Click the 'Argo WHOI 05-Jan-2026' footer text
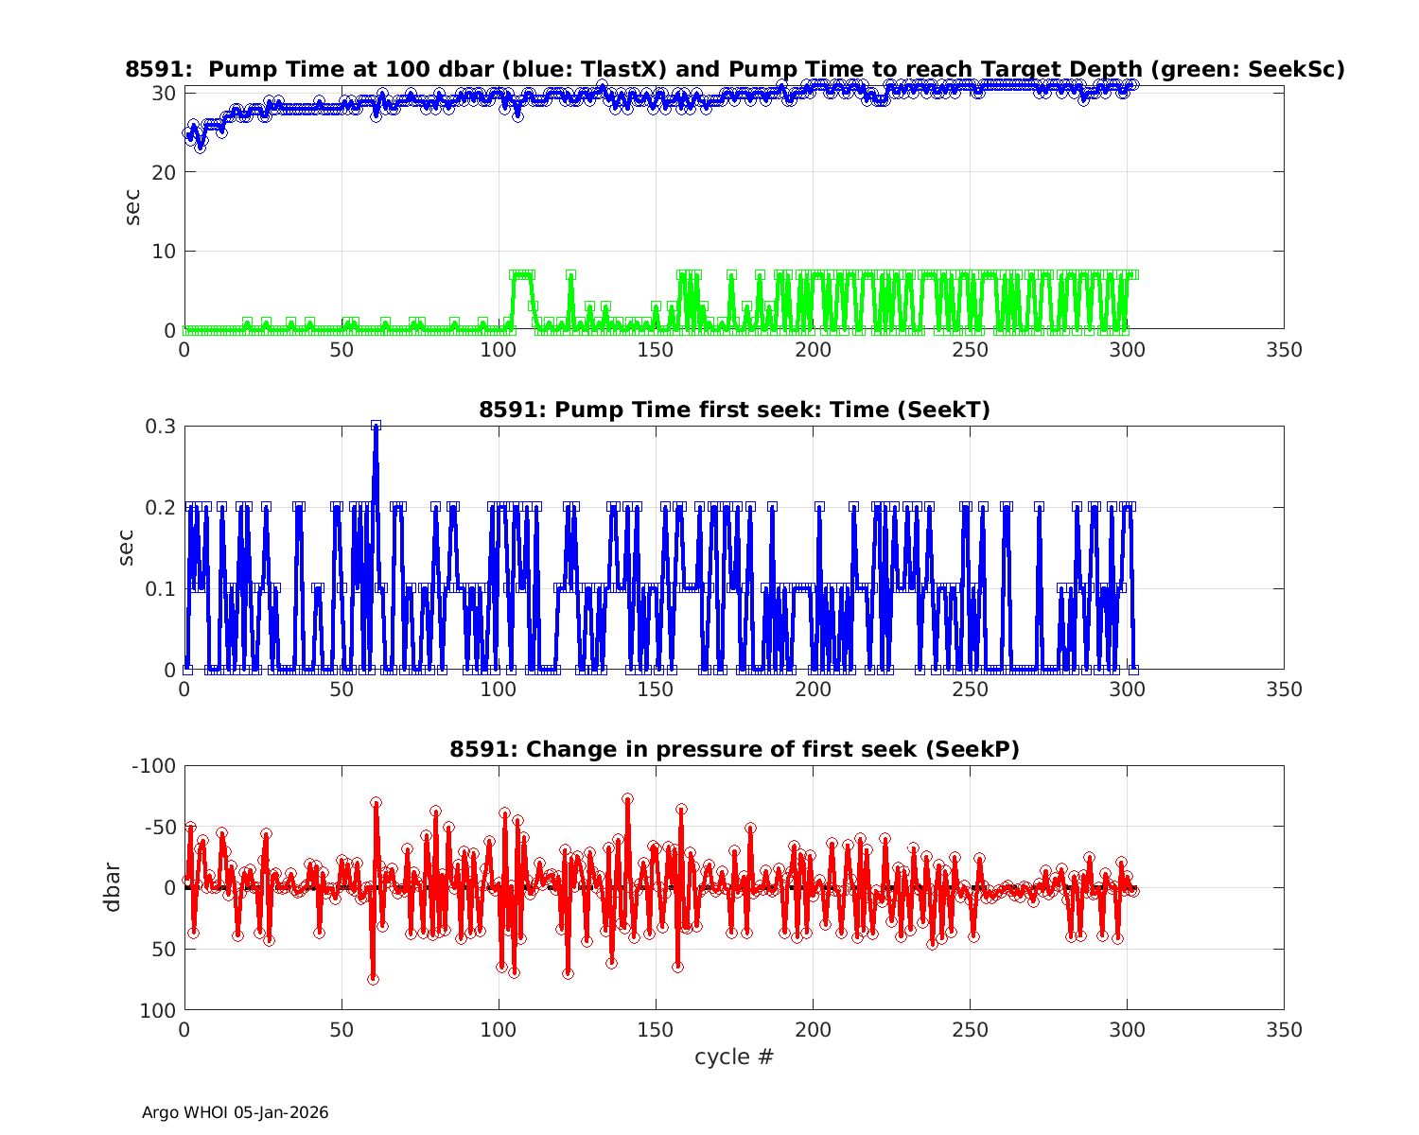 tap(235, 1112)
